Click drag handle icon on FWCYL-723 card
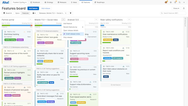The image size is (188, 106). (x=5, y=32)
